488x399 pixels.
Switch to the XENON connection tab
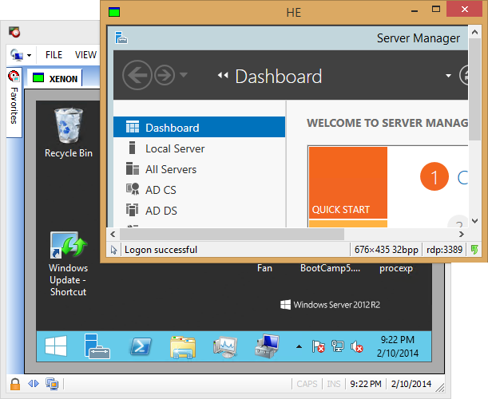point(55,78)
